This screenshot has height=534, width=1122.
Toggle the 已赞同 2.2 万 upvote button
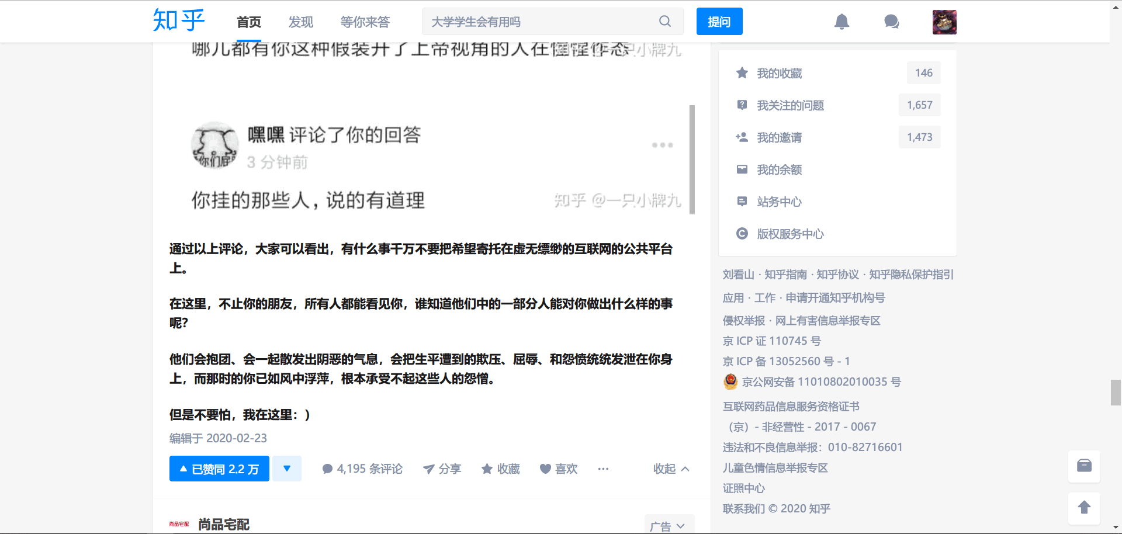[x=219, y=469]
